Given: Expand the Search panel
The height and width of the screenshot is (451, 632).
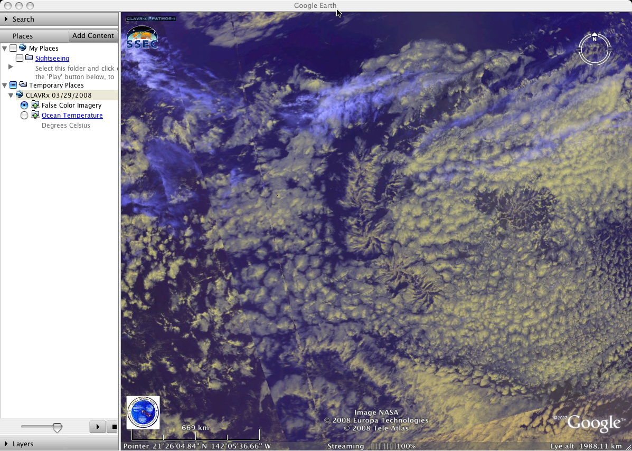Looking at the screenshot, I should tap(6, 19).
